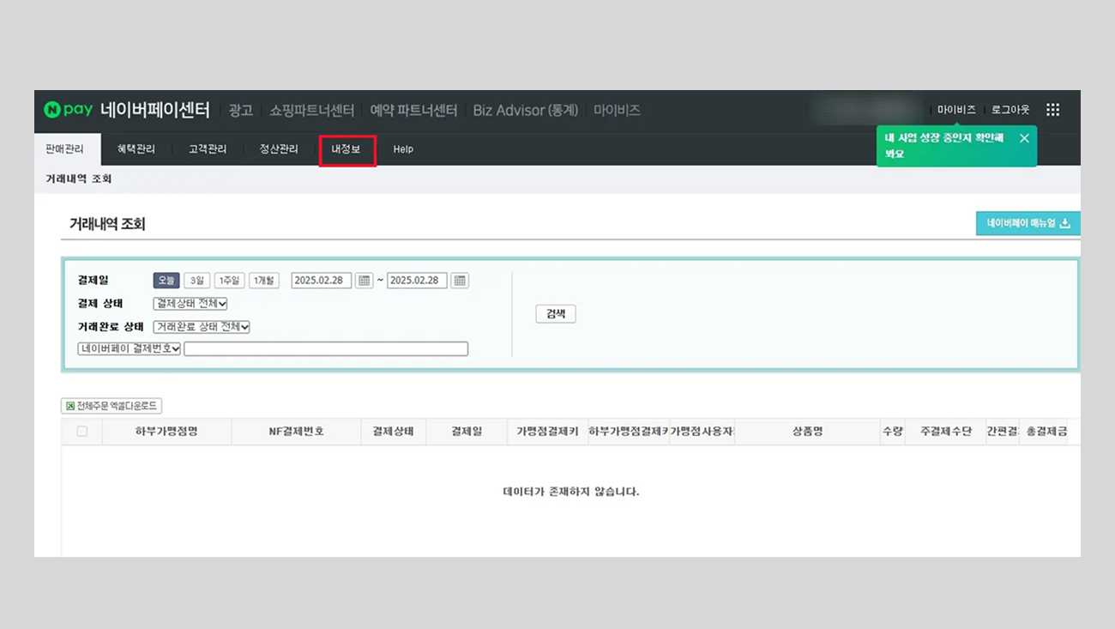Image resolution: width=1115 pixels, height=629 pixels.
Task: Open Biz Advisor (통계) link
Action: [526, 110]
